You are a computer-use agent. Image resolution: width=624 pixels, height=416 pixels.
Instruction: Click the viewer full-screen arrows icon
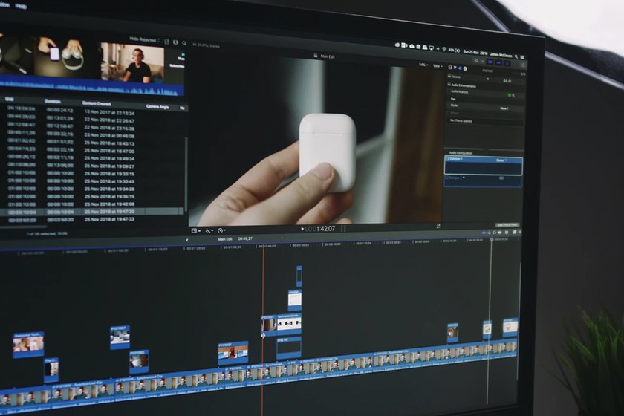tap(438, 226)
